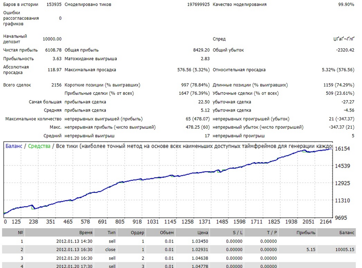Click the time cell 2012.01.13 16:30
The width and height of the screenshot is (362, 268).
tap(74, 249)
